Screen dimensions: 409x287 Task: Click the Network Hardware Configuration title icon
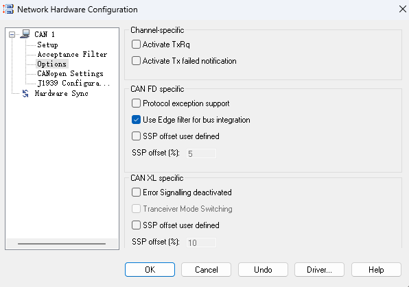(8, 9)
